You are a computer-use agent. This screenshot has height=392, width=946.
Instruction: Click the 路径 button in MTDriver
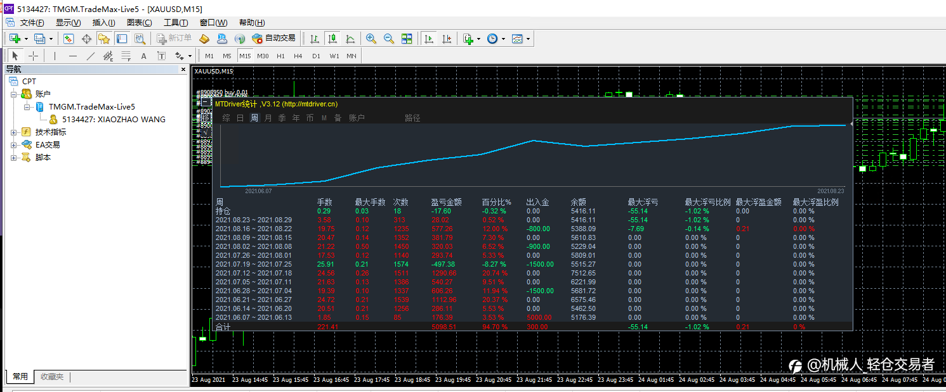(x=412, y=118)
